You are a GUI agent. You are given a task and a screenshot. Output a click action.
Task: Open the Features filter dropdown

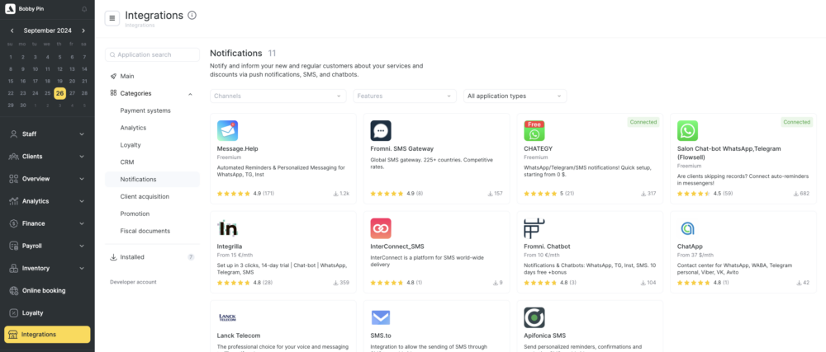(405, 96)
